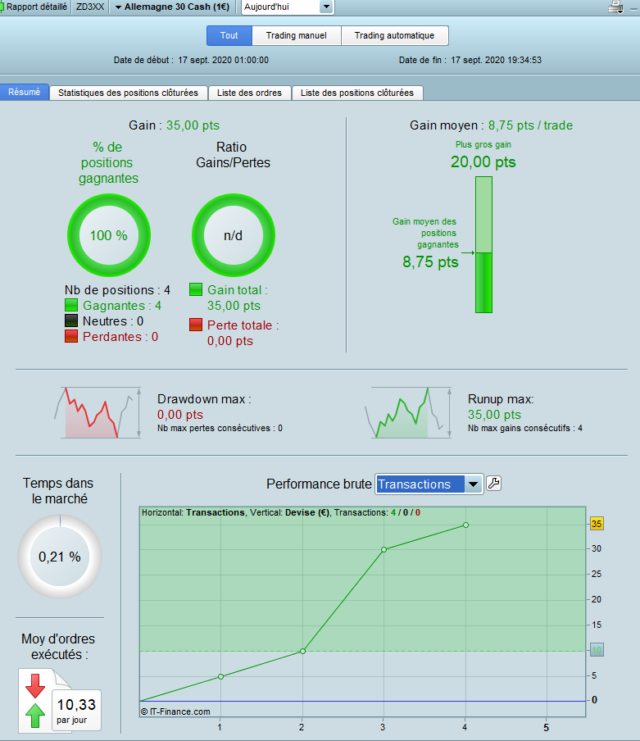
Task: Click the printer icon
Action: (x=616, y=7)
